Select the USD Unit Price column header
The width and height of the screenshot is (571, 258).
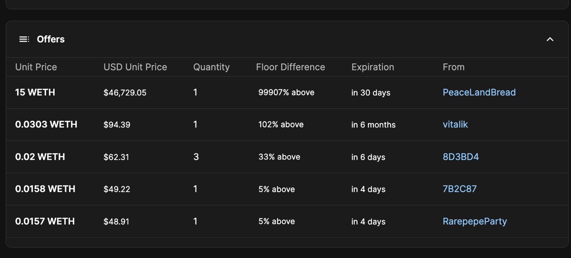135,67
